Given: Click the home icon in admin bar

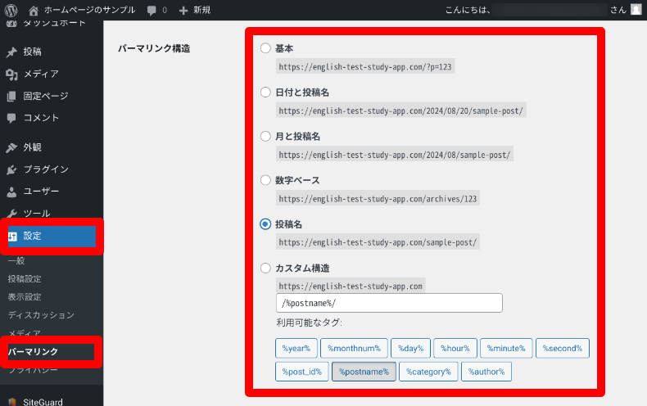Looking at the screenshot, I should point(34,11).
